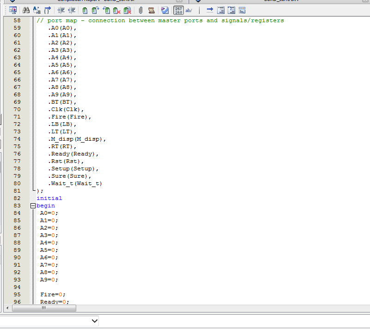This screenshot has height=331, width=370.
Task: Toggle line number display button
Action: 178,10
